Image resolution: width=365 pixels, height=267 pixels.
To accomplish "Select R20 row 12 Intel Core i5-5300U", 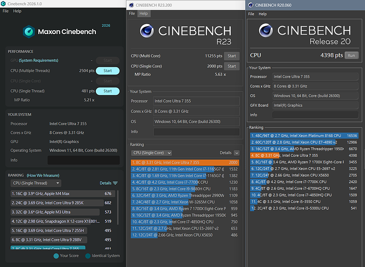I will [x=304, y=208].
